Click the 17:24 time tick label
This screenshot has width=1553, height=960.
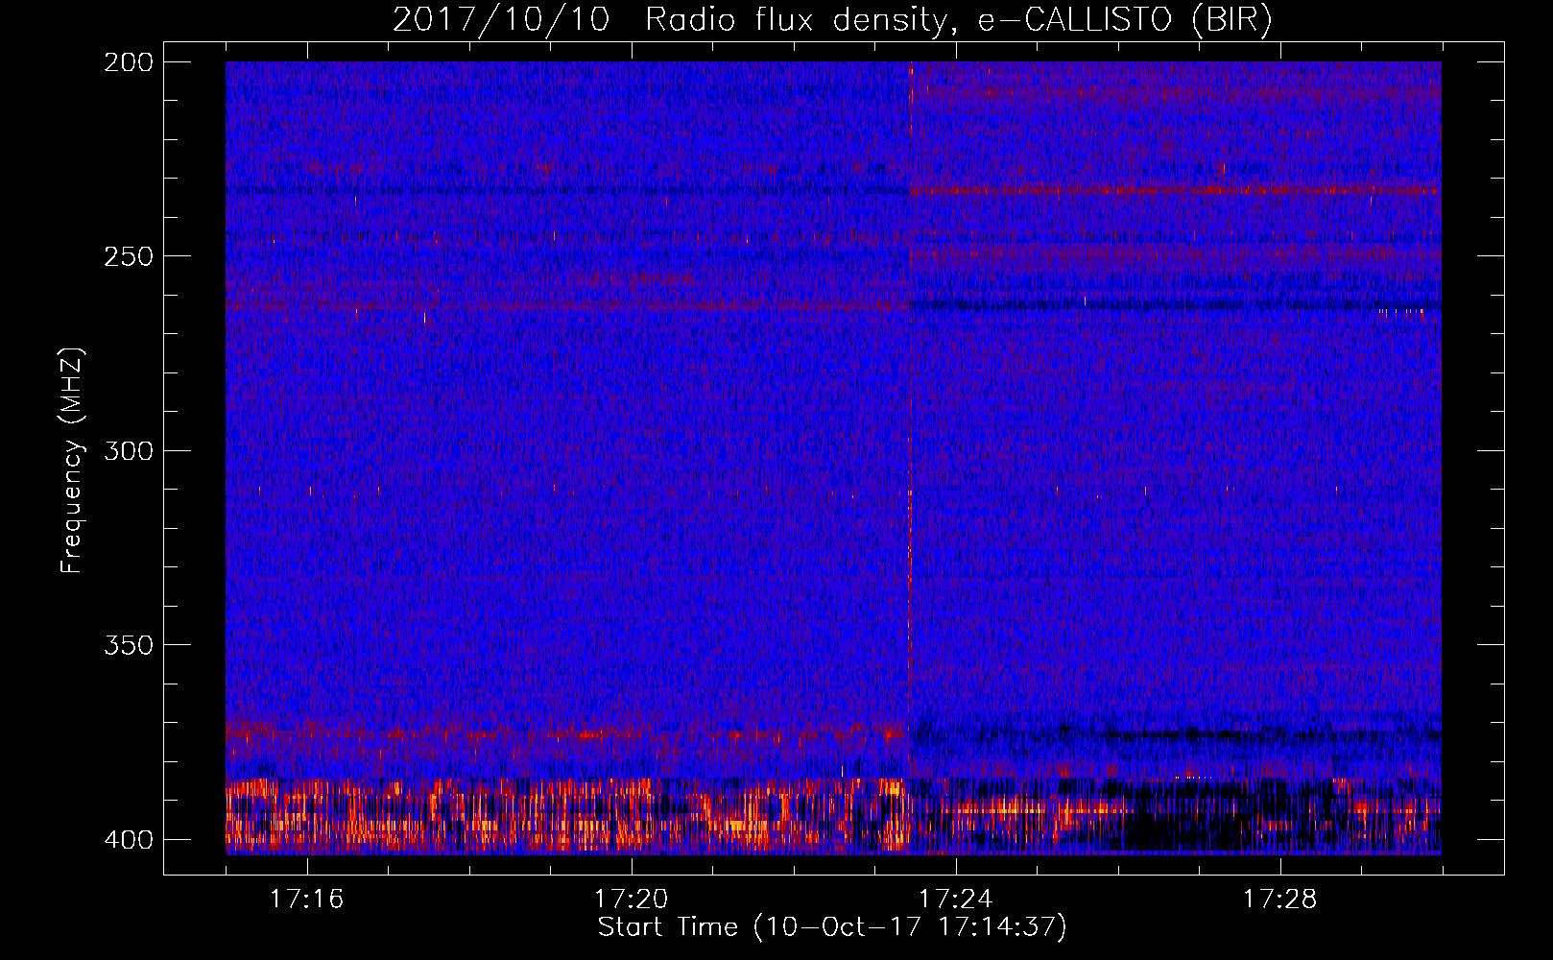click(x=956, y=899)
